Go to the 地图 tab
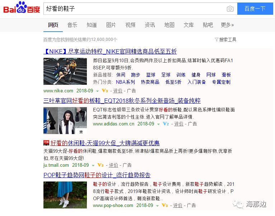Screen dimensions: 275x216 coord(169,25)
